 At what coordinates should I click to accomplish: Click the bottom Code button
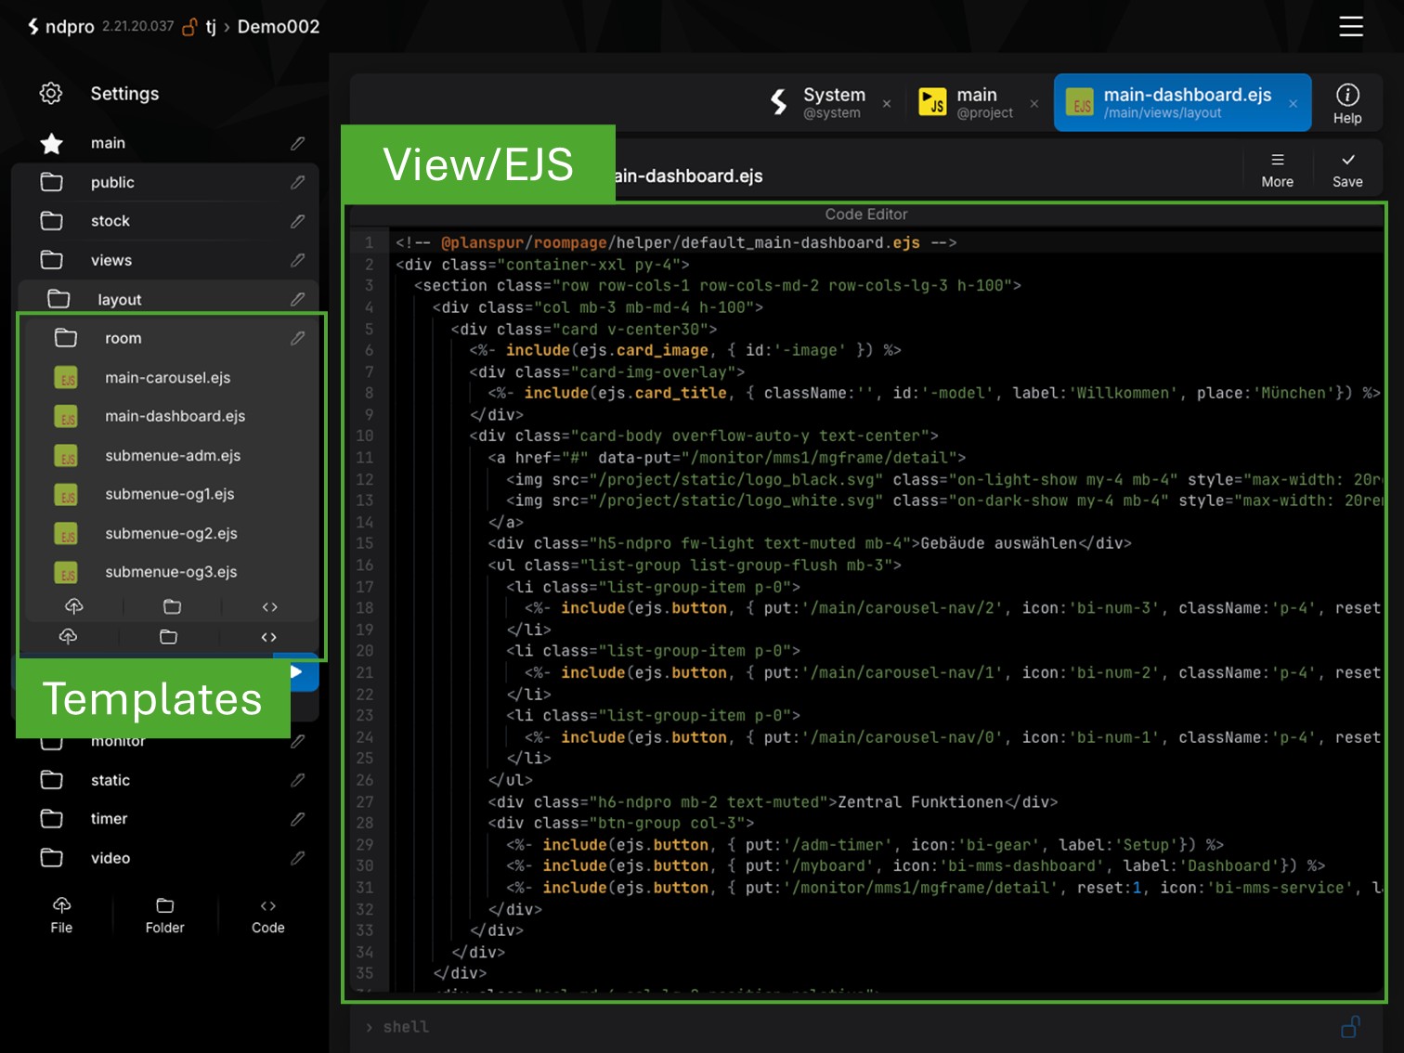(x=268, y=916)
